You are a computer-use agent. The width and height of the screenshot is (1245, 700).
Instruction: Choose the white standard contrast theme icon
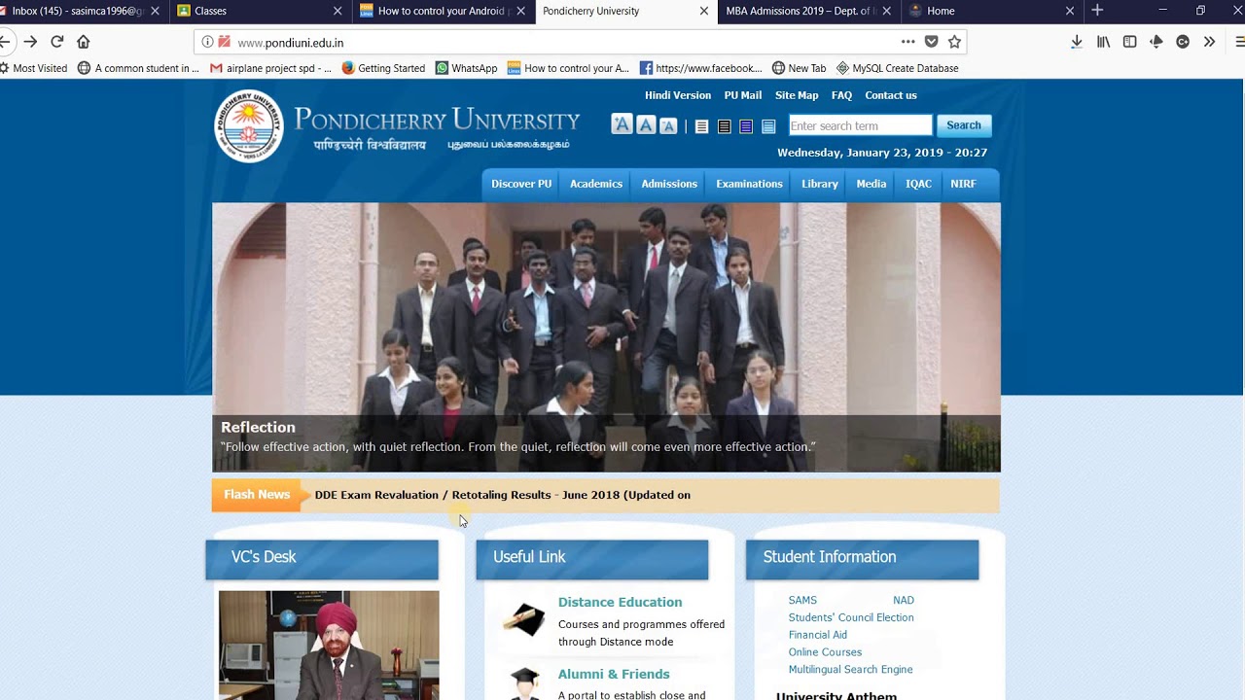click(x=701, y=126)
